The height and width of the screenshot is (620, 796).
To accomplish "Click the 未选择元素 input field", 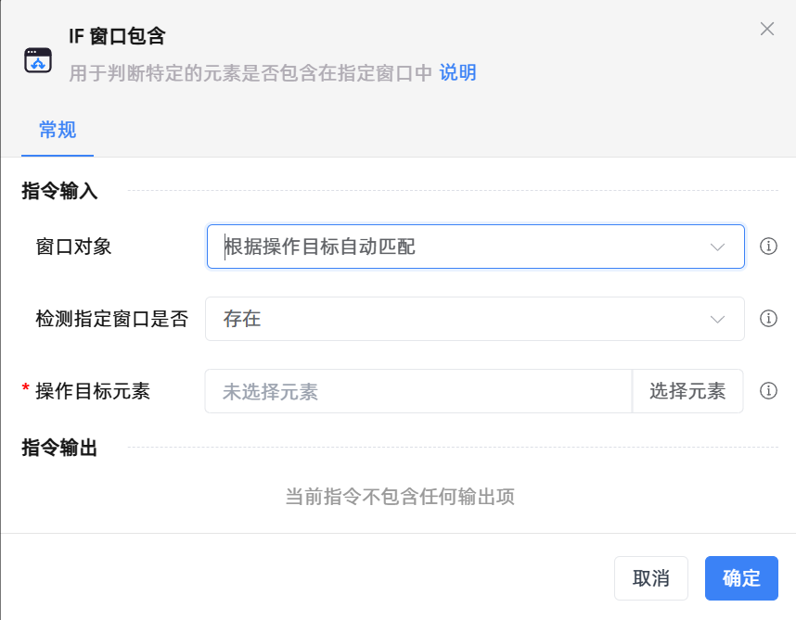I will tap(417, 391).
